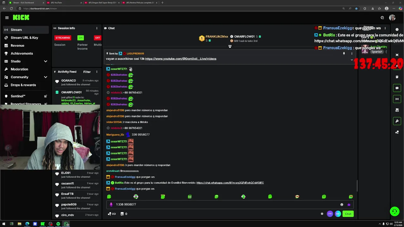The height and width of the screenshot is (227, 404).
Task: Open the shop icon showing 0
Action: [123, 214]
